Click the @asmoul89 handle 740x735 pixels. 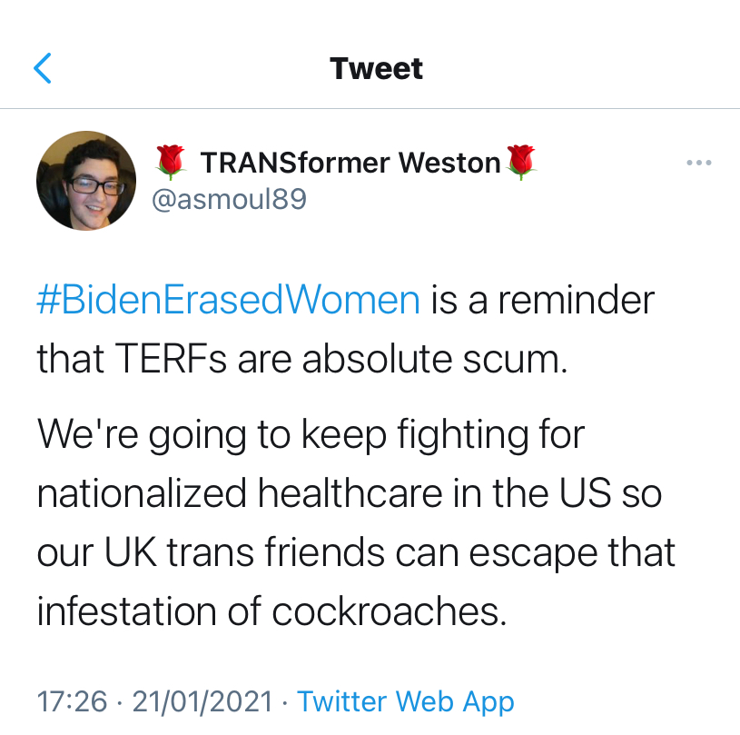tap(228, 199)
